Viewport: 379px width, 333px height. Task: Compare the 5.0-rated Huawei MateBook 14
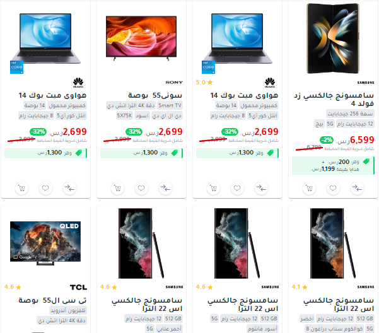point(261,188)
